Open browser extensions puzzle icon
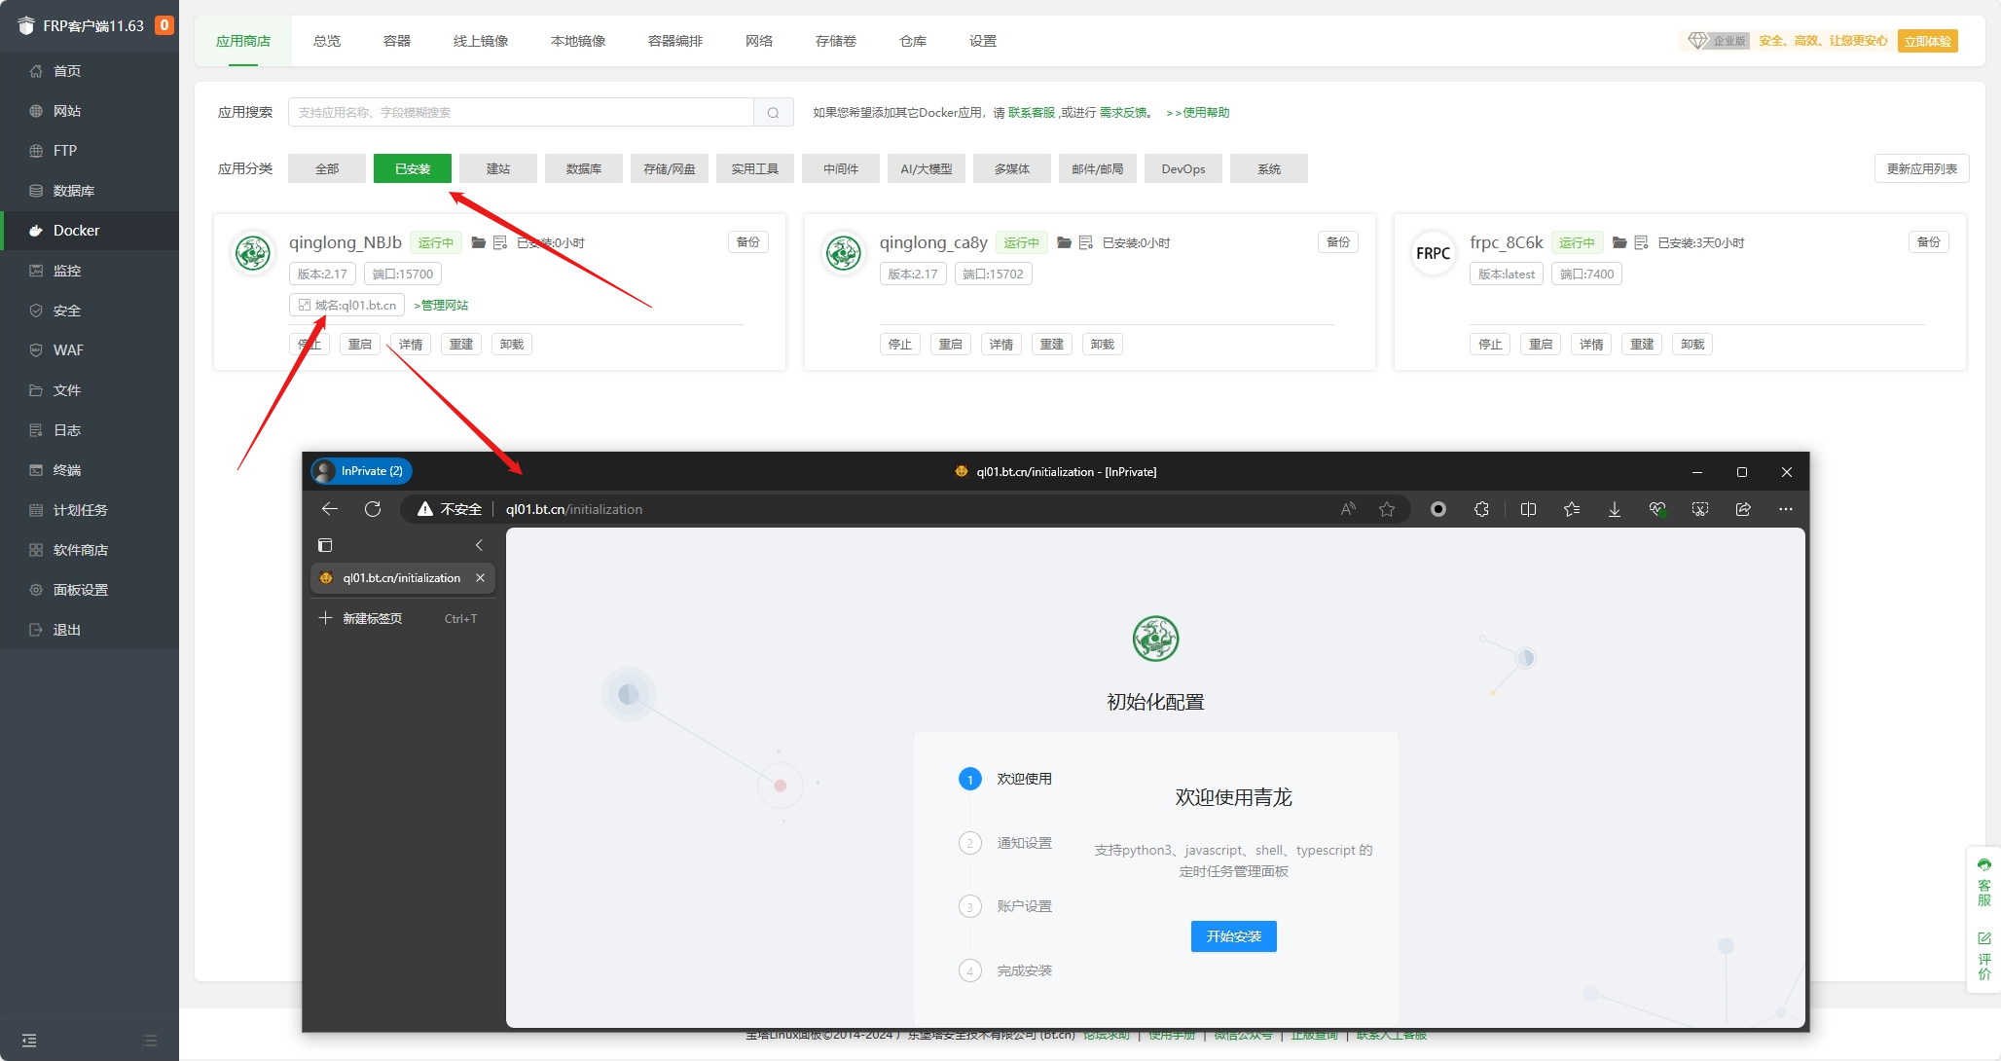Screen dimensions: 2001x1061 1481,509
